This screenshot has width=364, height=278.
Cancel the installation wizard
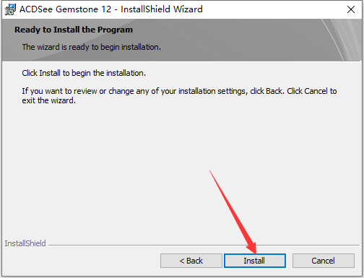[x=324, y=261]
